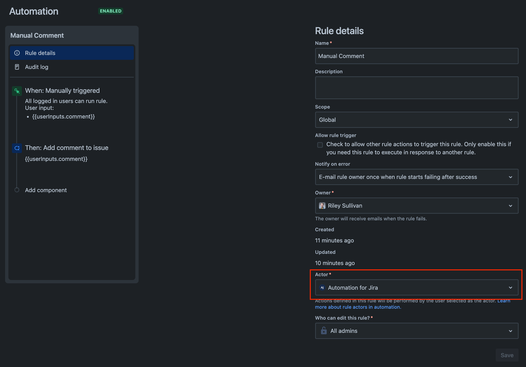The width and height of the screenshot is (526, 367).
Task: Open the Audit log menu item
Action: [72, 67]
